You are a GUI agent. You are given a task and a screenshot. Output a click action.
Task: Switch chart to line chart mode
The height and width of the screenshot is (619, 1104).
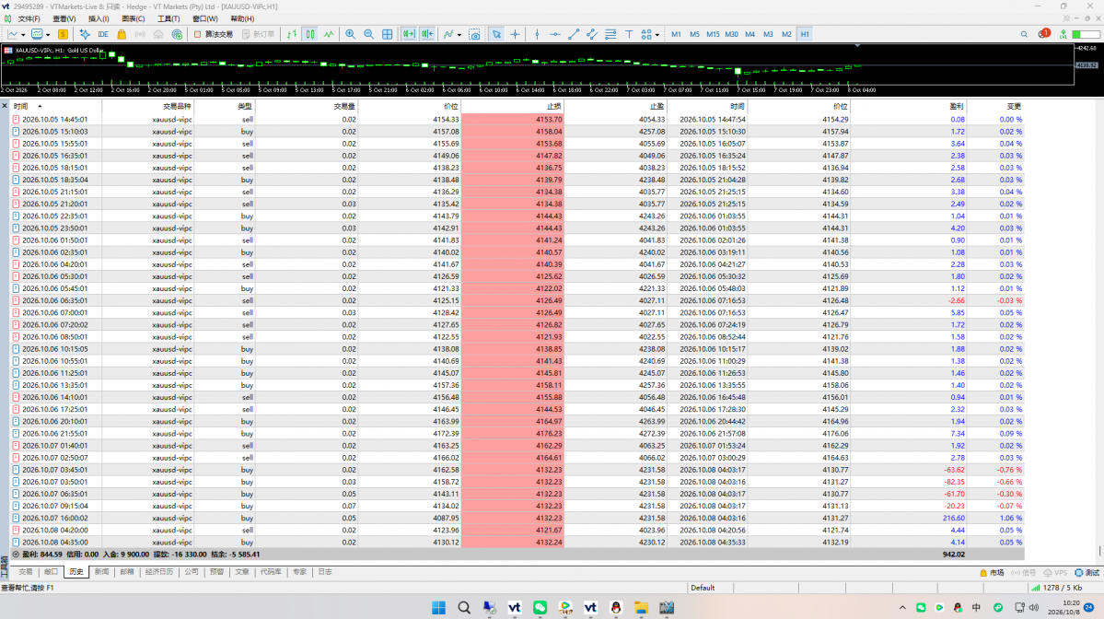(x=329, y=34)
